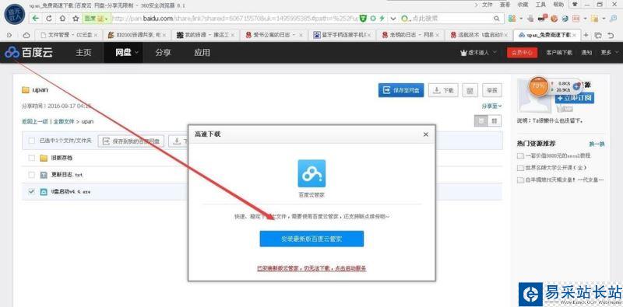
Task: Click the search magnifier in search box
Action: pos(497,18)
